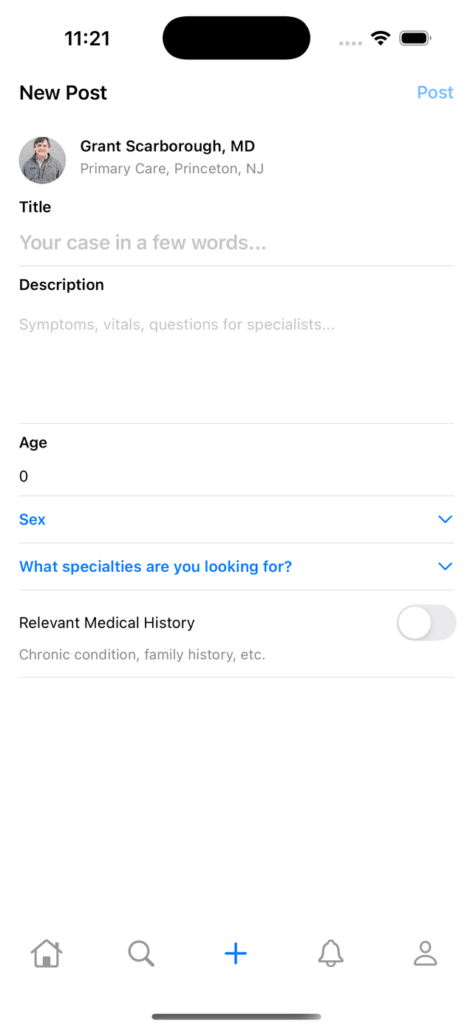Open 'What specialties are you looking for?'

[155, 567]
